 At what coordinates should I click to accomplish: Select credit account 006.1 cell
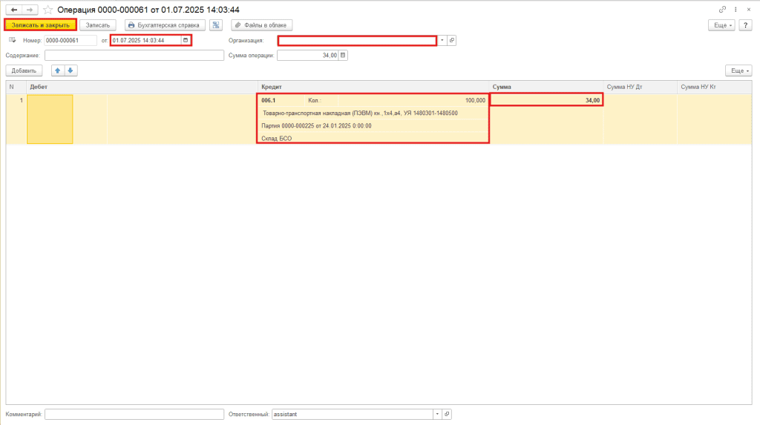(281, 100)
